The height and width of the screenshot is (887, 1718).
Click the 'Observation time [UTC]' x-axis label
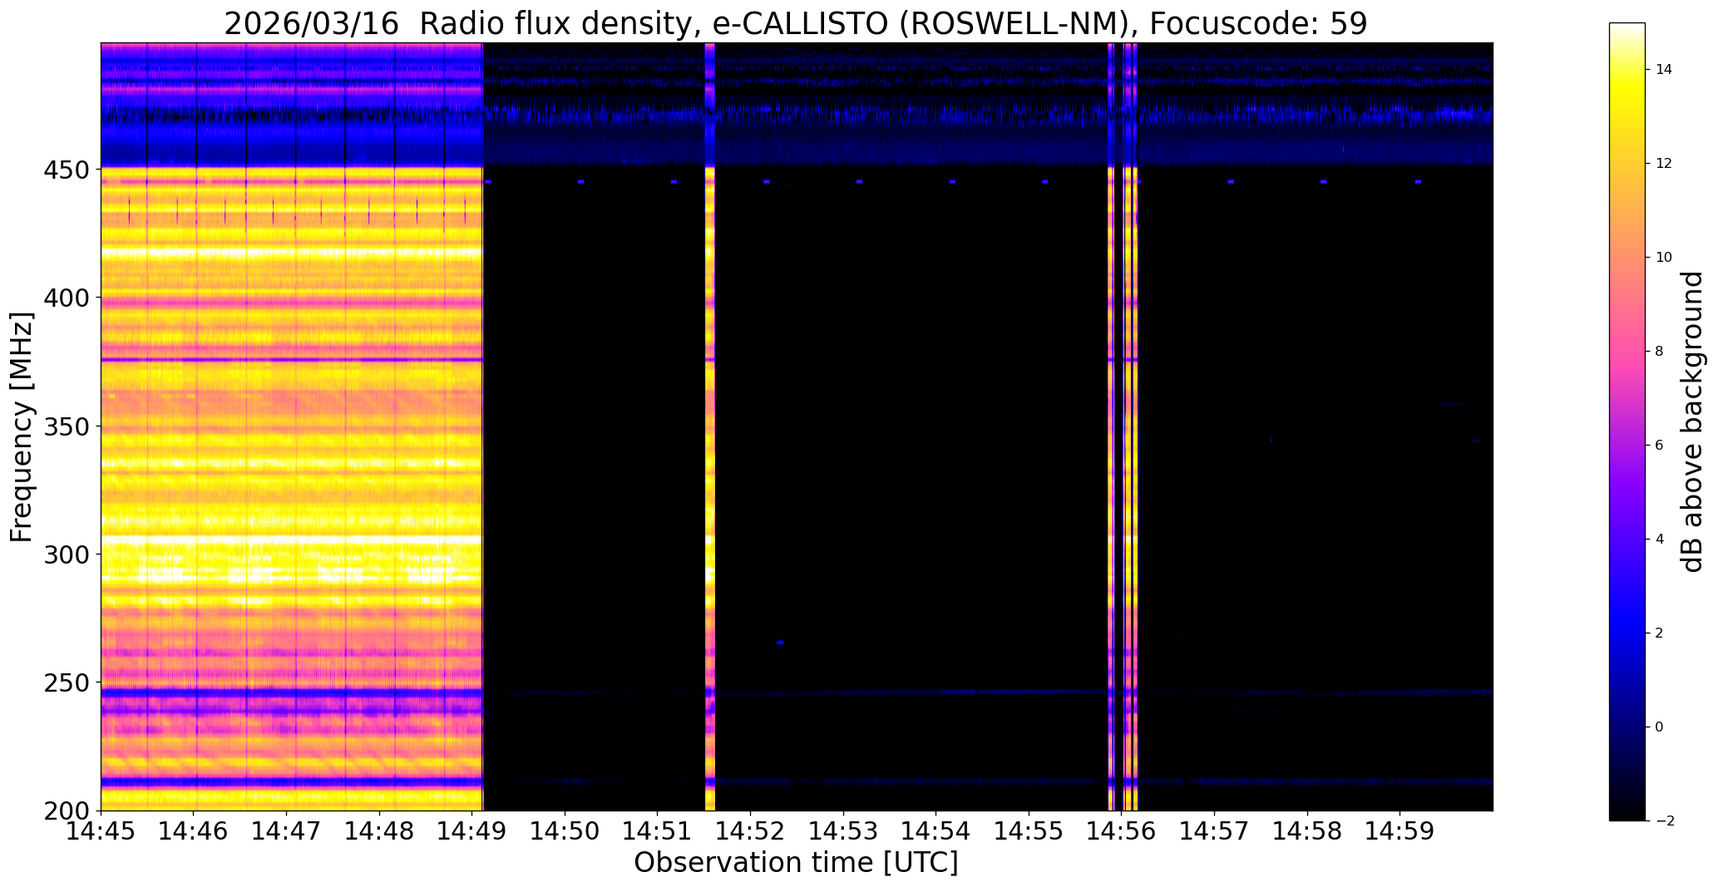tap(796, 863)
